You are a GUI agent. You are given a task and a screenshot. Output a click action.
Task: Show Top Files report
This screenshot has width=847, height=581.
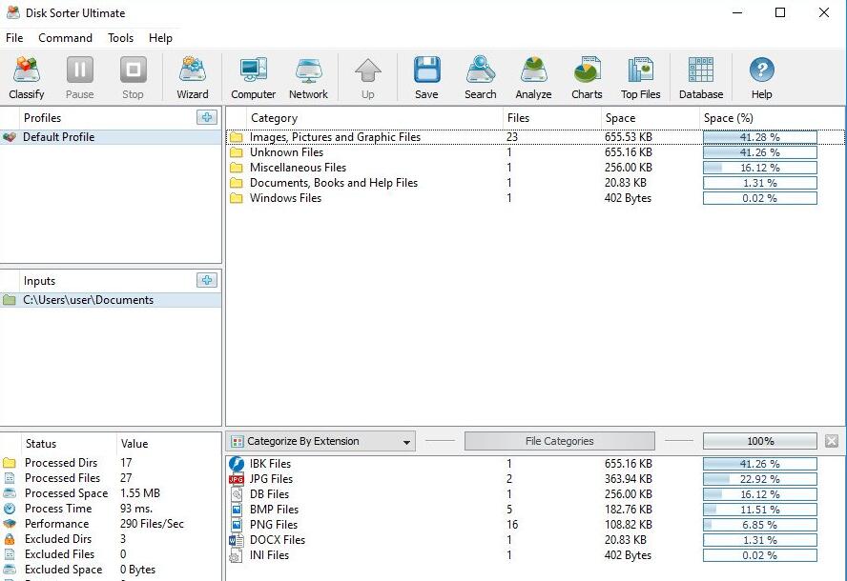coord(641,78)
